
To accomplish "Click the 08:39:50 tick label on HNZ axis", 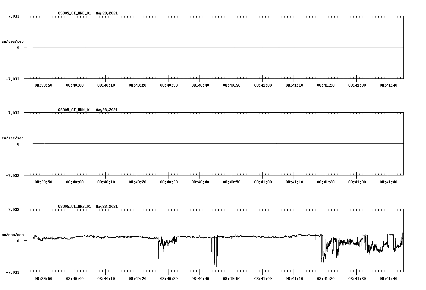I will point(43,277).
